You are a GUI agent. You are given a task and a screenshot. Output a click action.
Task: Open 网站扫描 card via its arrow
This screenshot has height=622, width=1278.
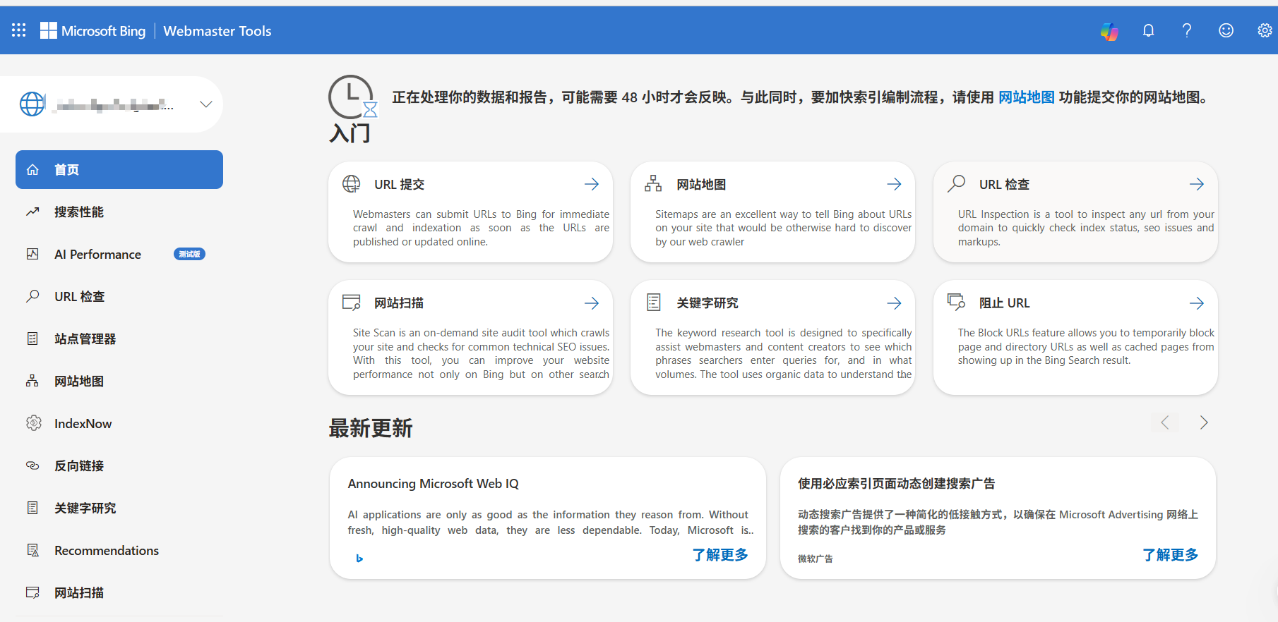(592, 303)
